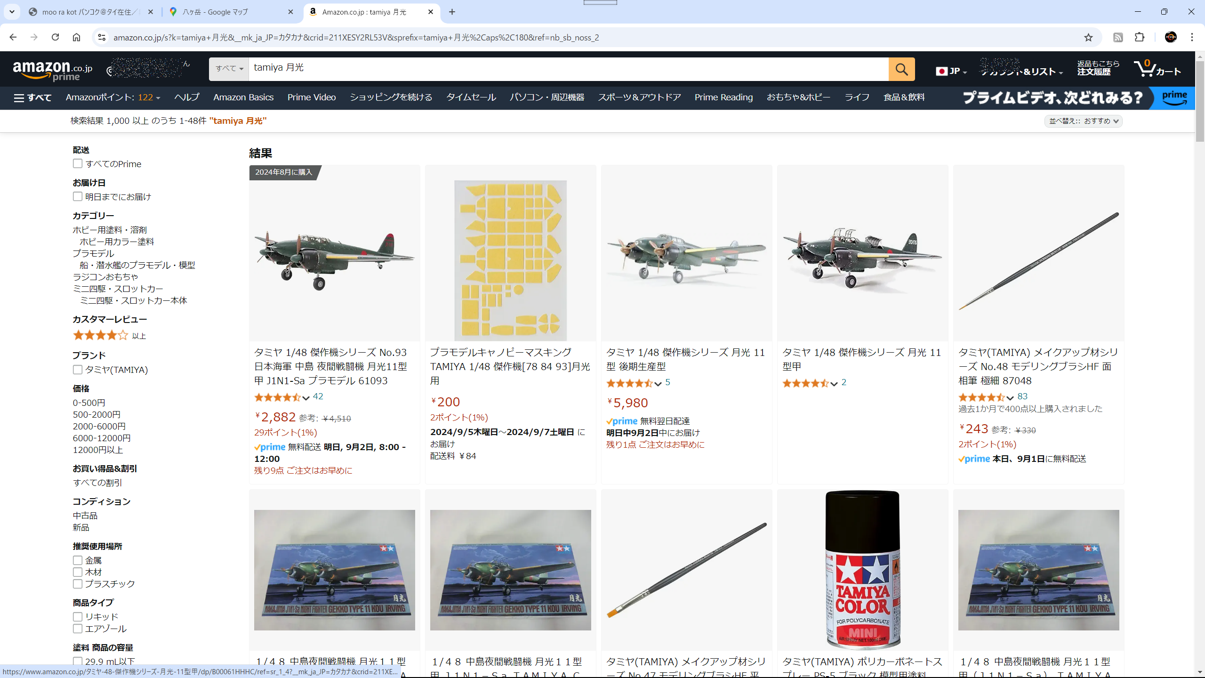
Task: Open Prime Video in the nav bar
Action: tap(312, 97)
